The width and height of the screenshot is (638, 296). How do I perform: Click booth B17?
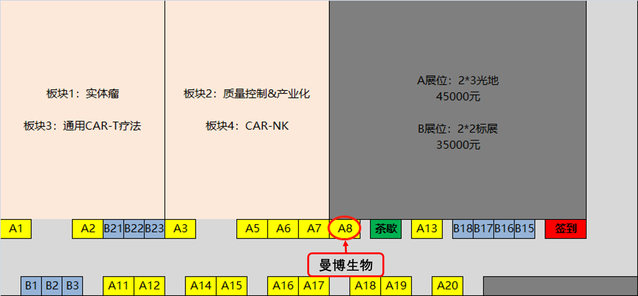coord(483,229)
